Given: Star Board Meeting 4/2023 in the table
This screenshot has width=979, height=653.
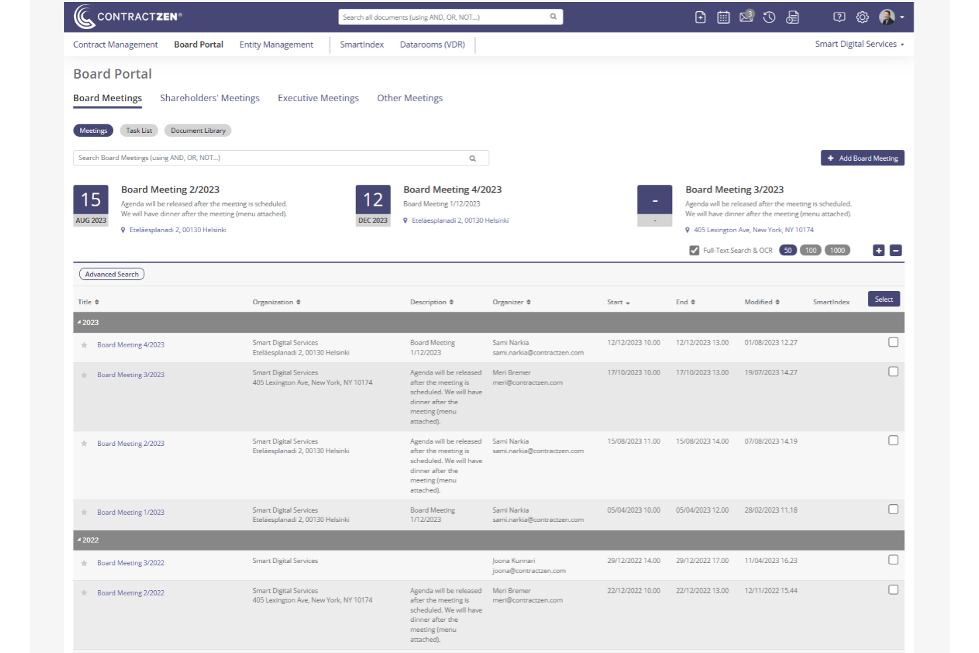Looking at the screenshot, I should (84, 345).
